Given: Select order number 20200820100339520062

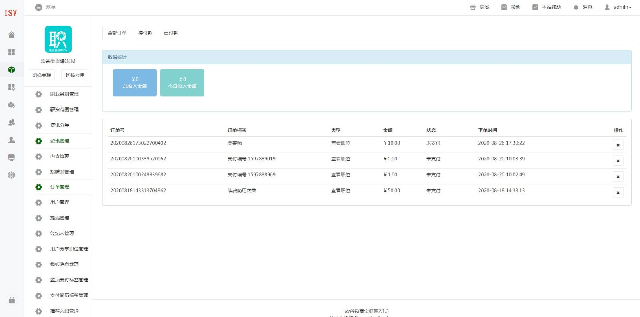Looking at the screenshot, I should tap(138, 159).
